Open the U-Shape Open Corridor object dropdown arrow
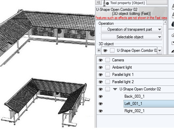The image size is (174, 131). click(159, 50)
